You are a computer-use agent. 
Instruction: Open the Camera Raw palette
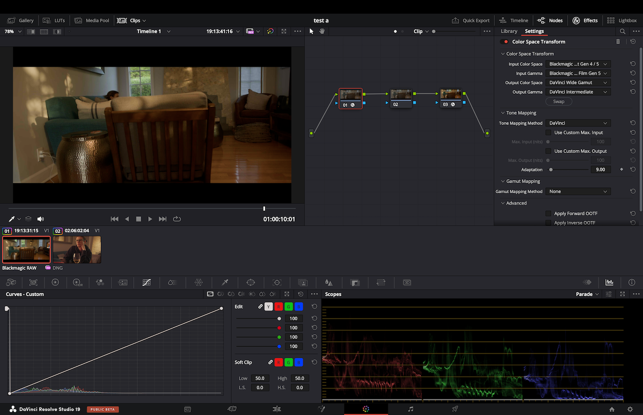click(11, 283)
